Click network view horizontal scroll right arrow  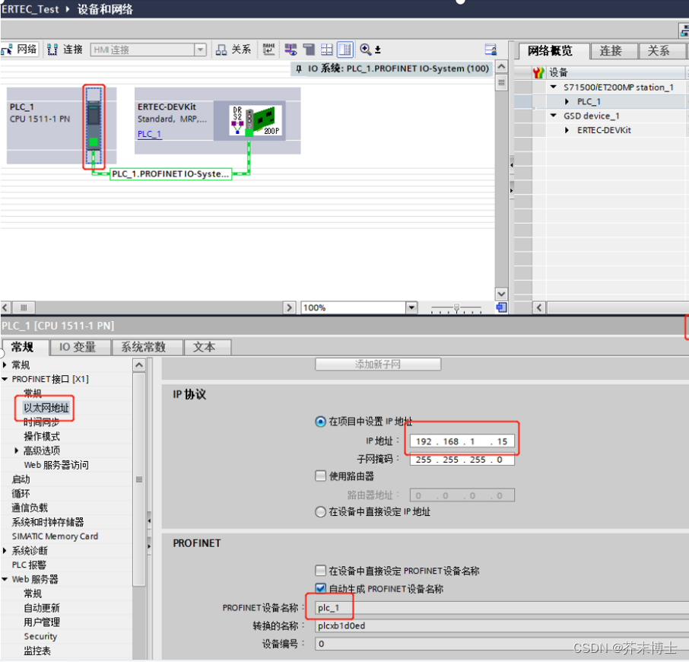289,307
